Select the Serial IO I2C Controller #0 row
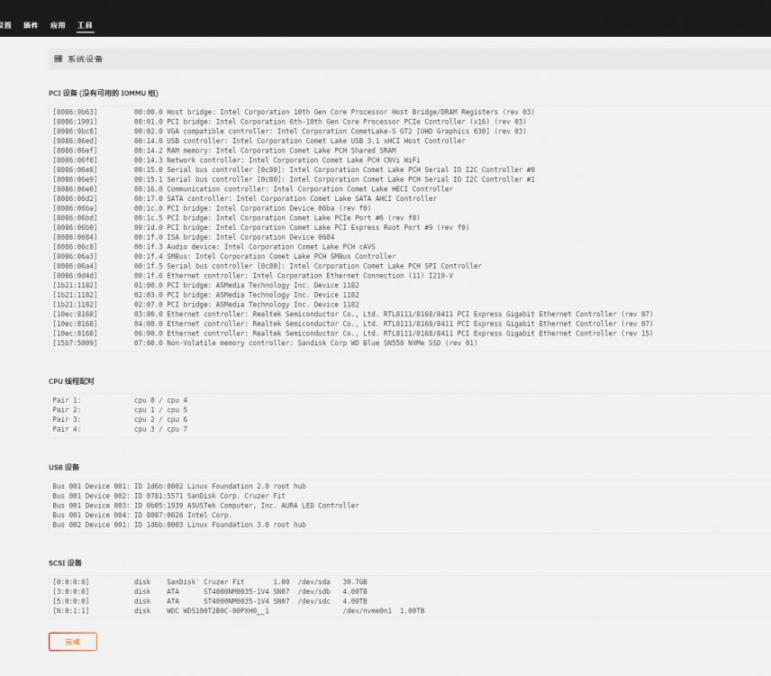 point(294,169)
